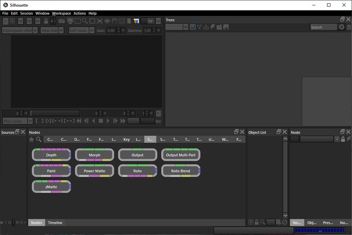Add the Roto node

coord(137,171)
